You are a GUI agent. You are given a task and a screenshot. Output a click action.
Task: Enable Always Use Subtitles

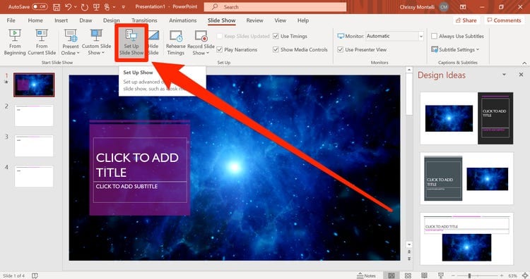point(435,36)
